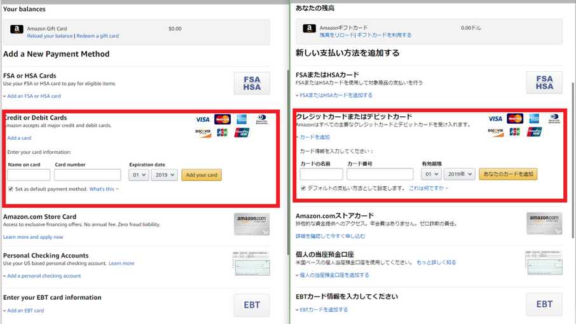Click Amazon.com Store Card image, English page

(x=252, y=224)
